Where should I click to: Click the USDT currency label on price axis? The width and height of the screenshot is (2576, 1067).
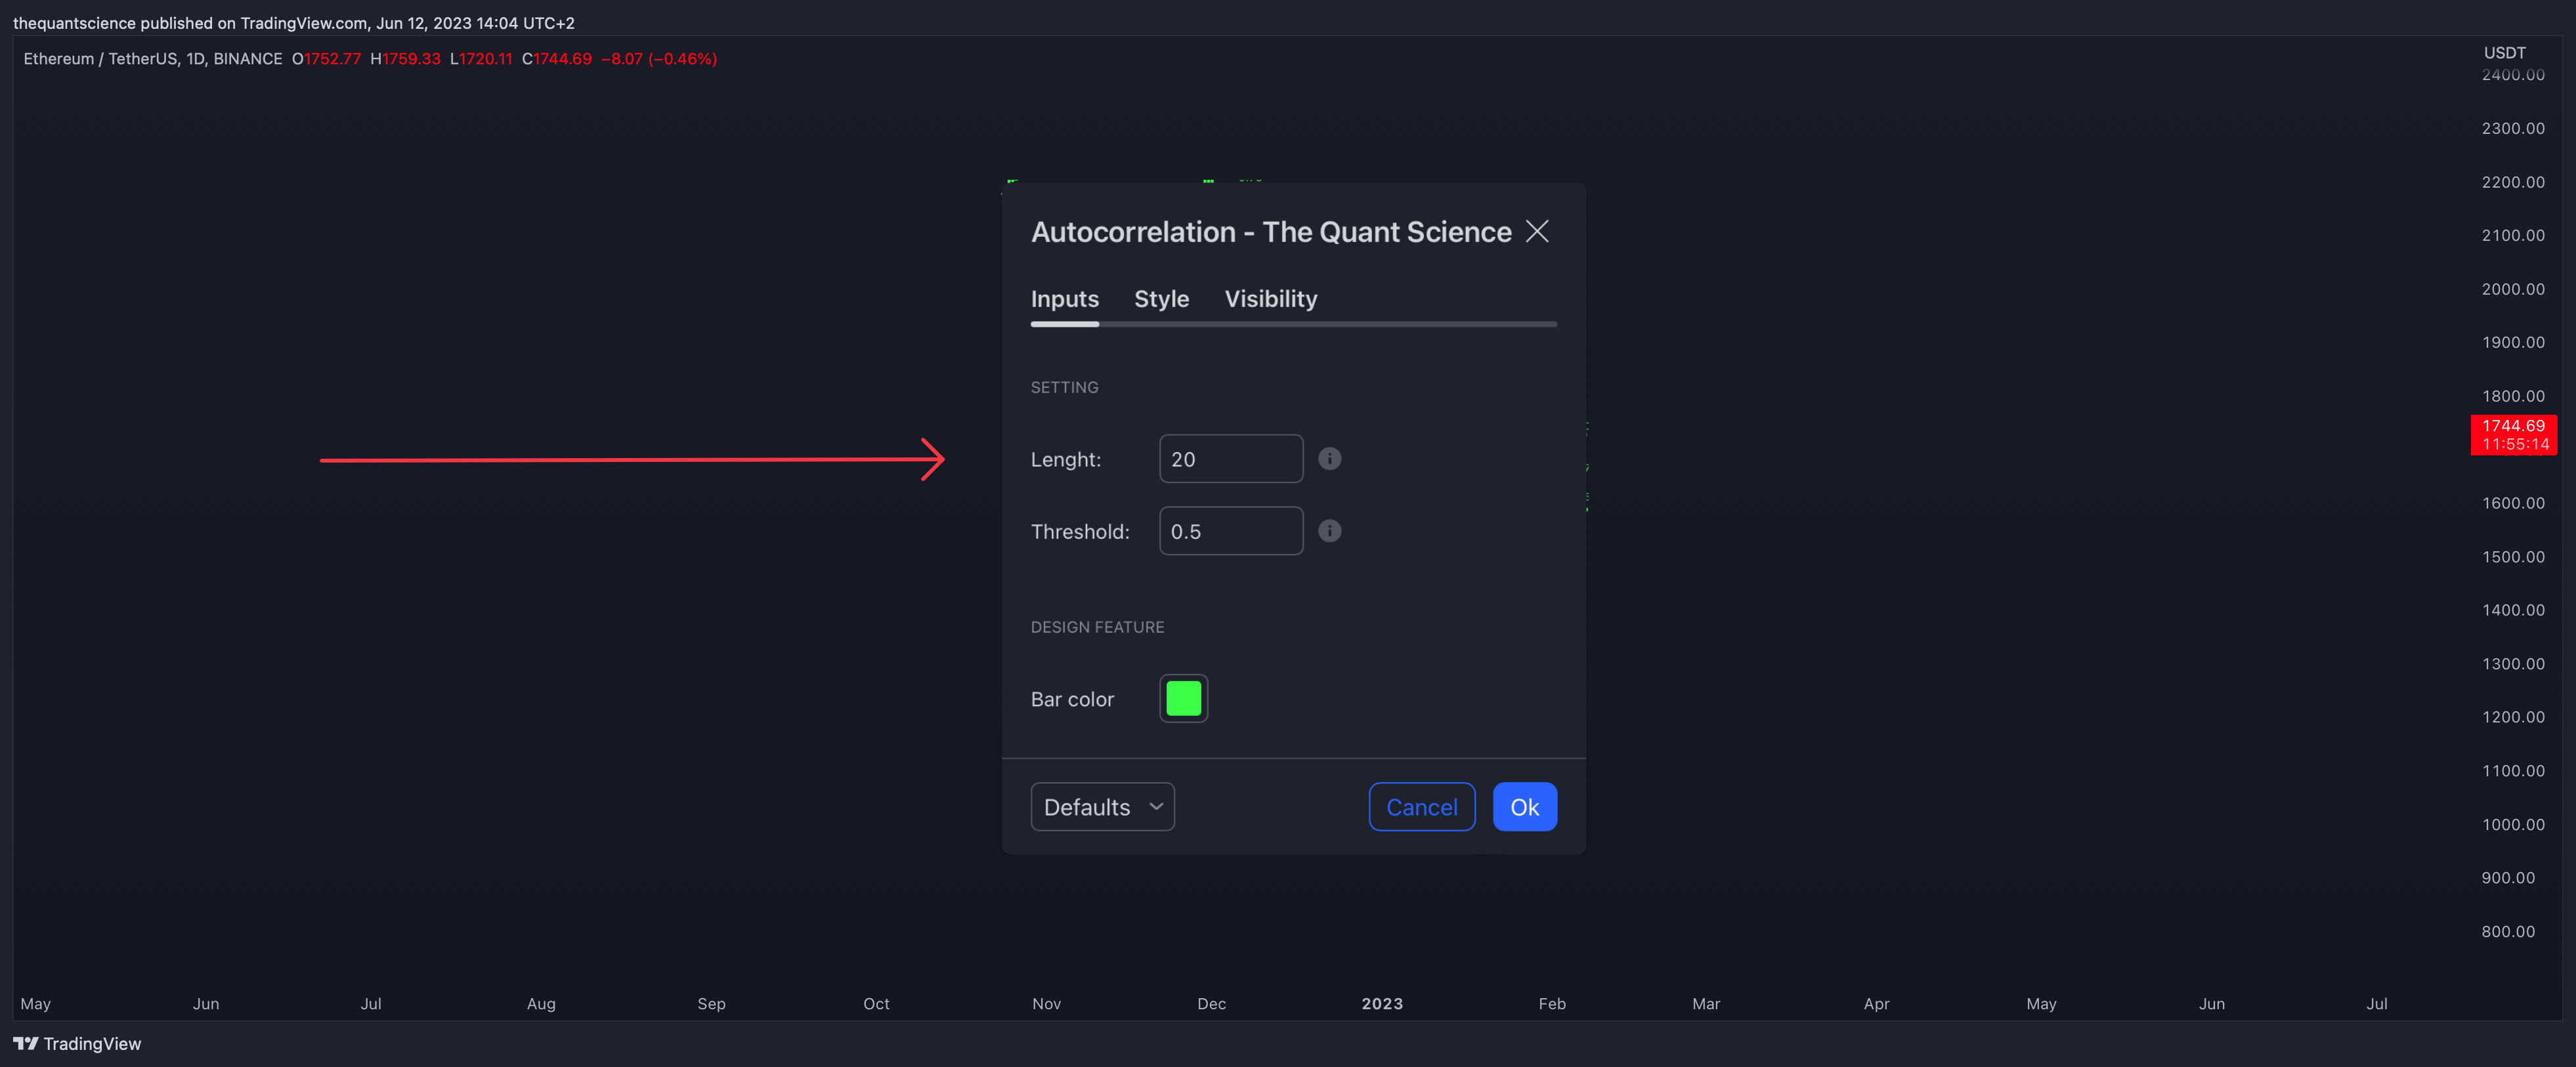pos(2504,52)
